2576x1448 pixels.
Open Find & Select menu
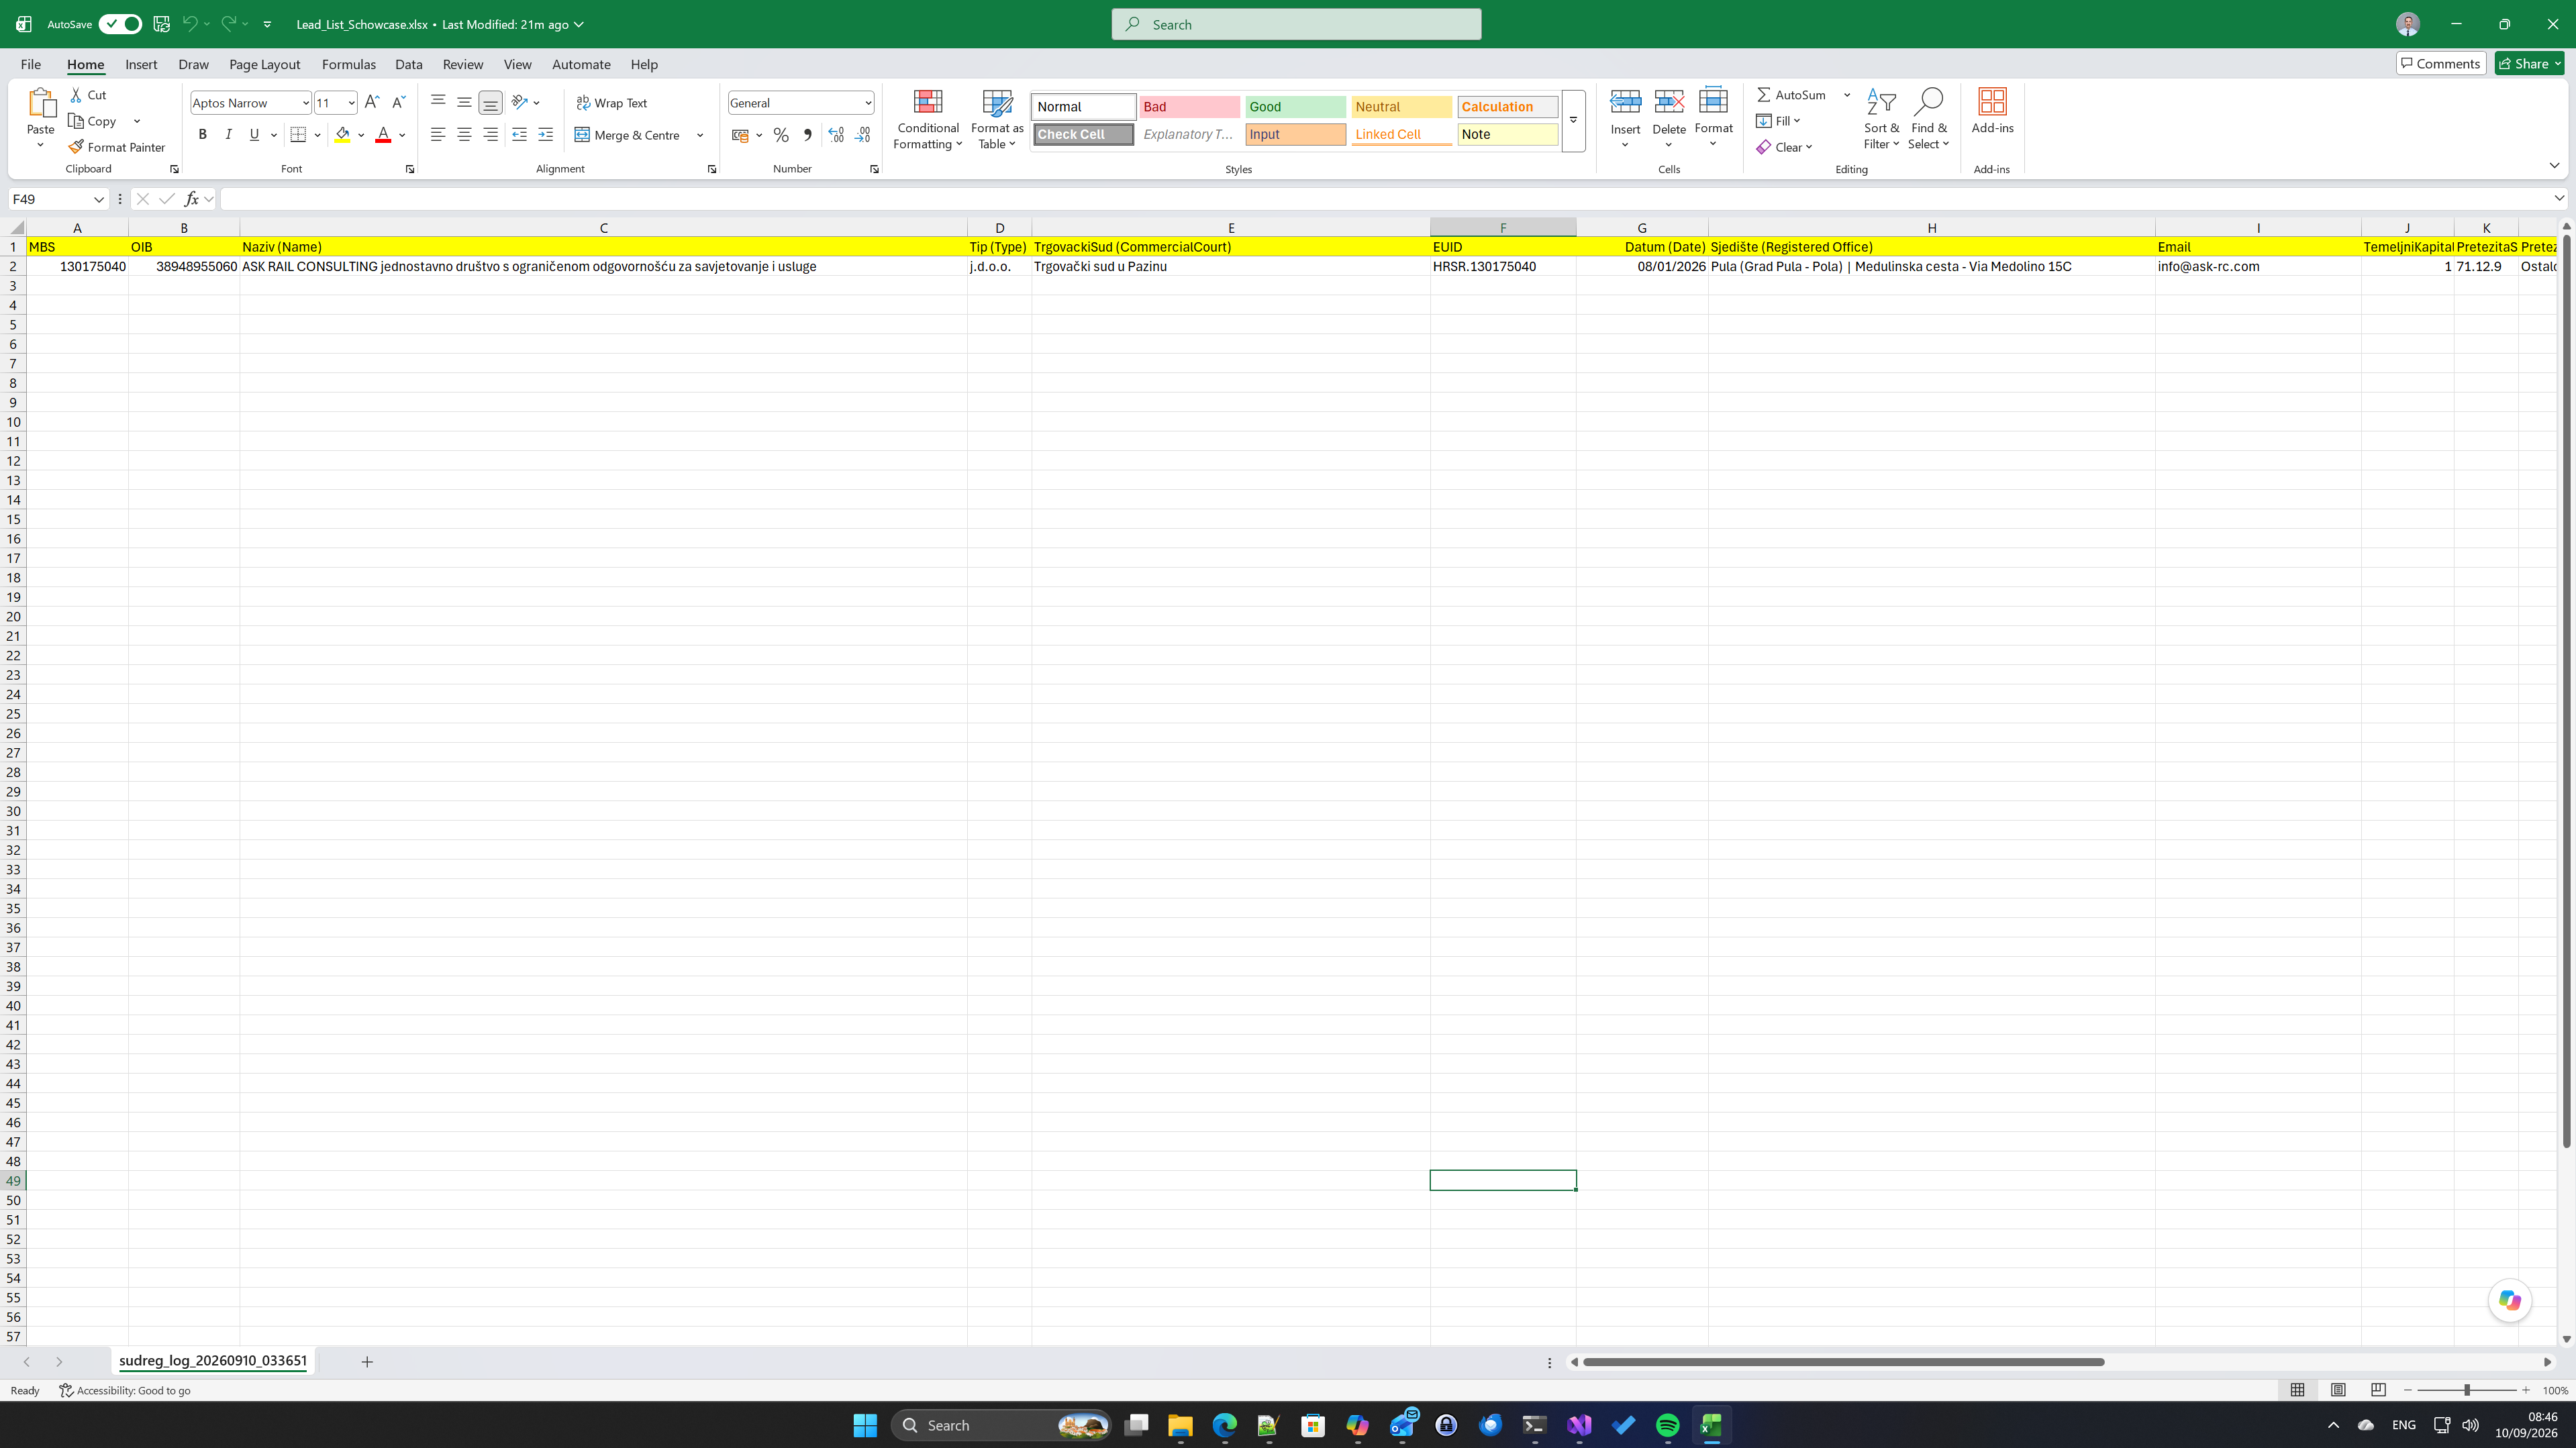pos(1928,120)
